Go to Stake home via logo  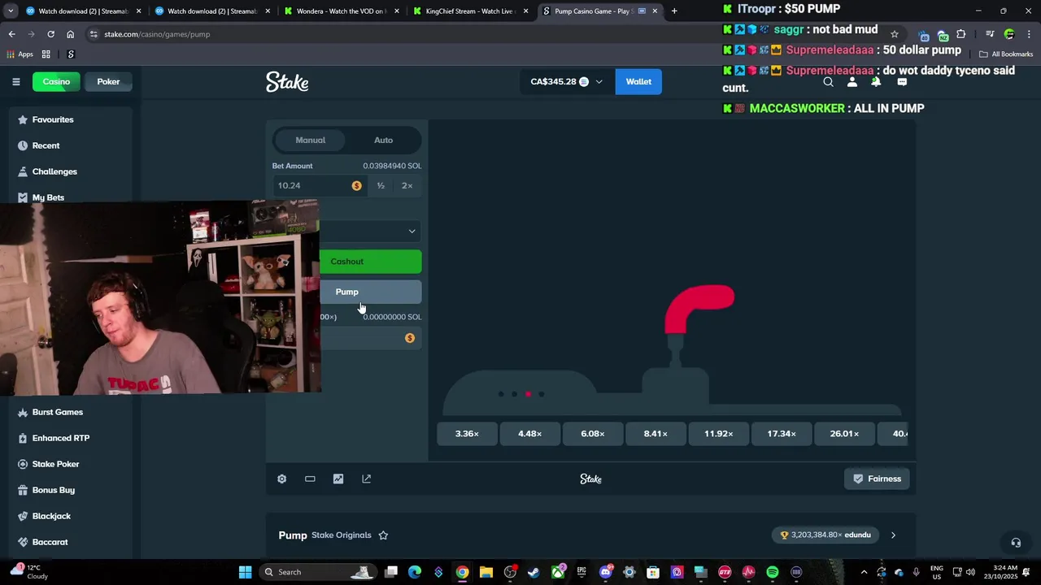pos(287,81)
